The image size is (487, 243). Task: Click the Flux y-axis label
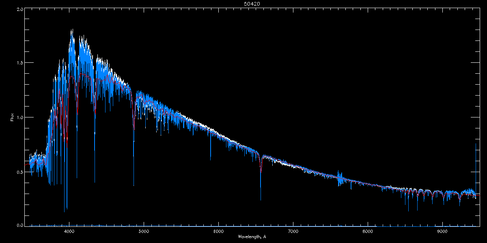click(x=12, y=117)
